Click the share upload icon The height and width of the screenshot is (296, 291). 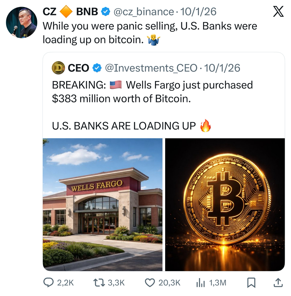[278, 283]
